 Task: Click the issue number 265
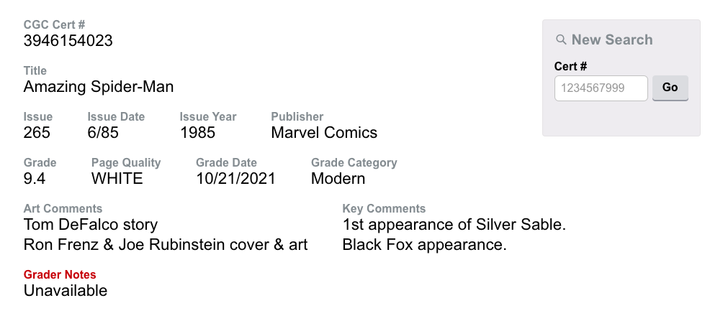click(37, 133)
